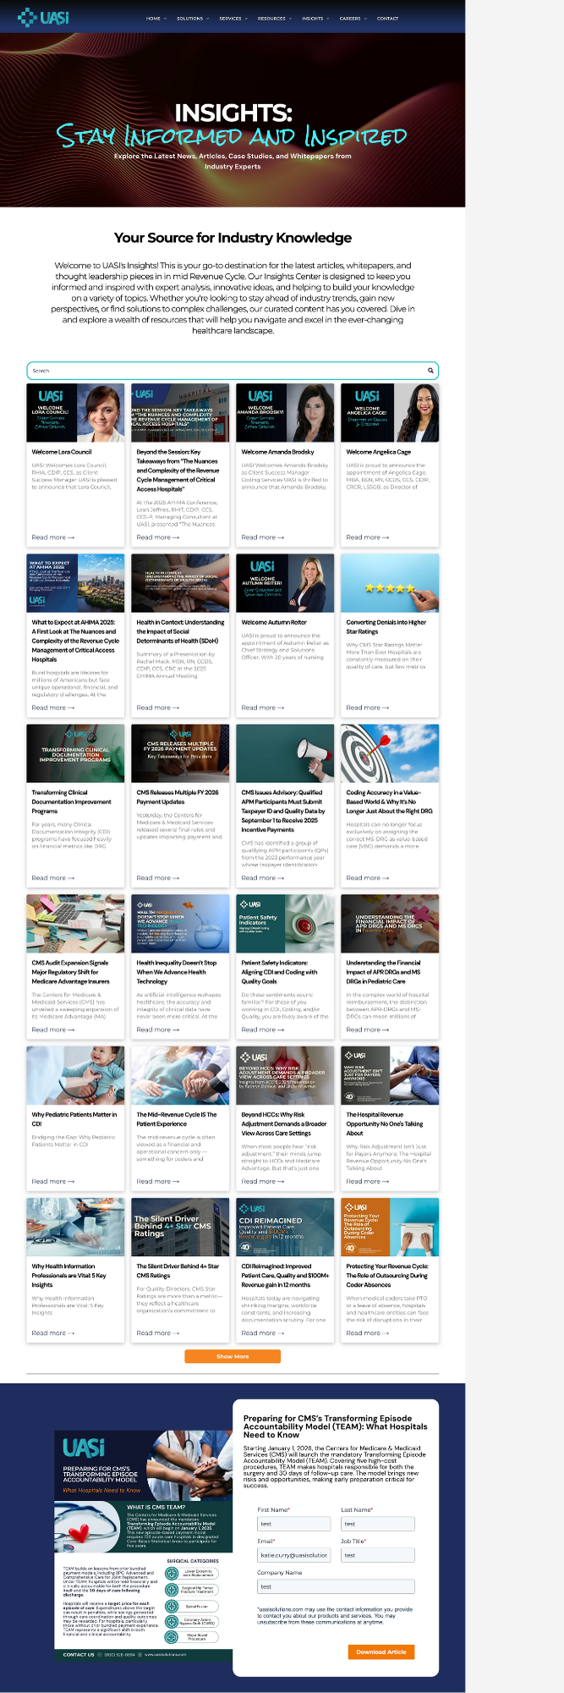Screen dimensions: 564x1693
Task: Open the Welcome Angelica Cage thumbnail
Action: tap(390, 412)
